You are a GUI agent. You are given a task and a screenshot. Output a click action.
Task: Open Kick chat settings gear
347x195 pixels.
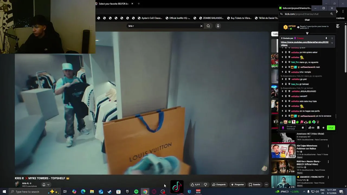point(323,128)
